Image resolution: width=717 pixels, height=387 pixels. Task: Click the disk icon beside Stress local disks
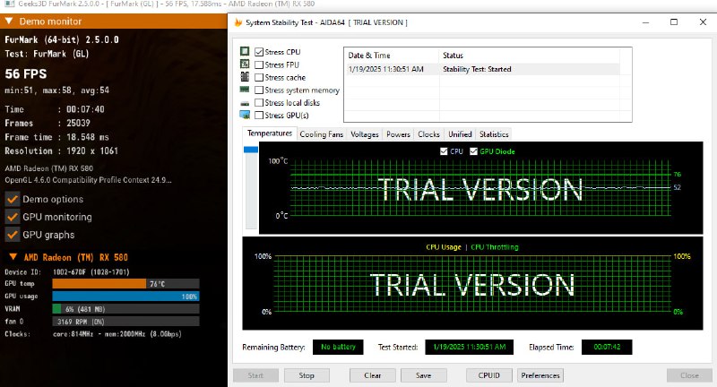pyautogui.click(x=245, y=102)
